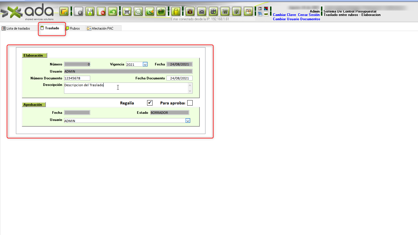
Task: Click the delete document red X icon
Action: (x=102, y=12)
